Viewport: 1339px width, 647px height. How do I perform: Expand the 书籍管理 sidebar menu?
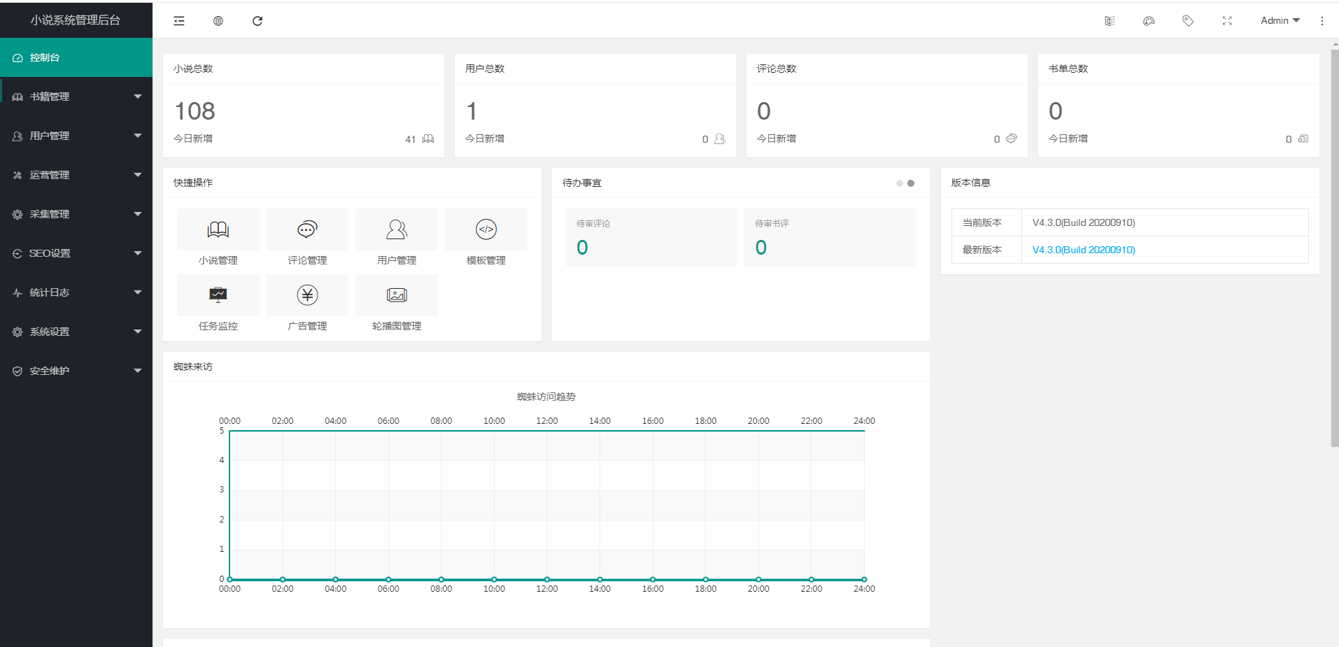76,97
